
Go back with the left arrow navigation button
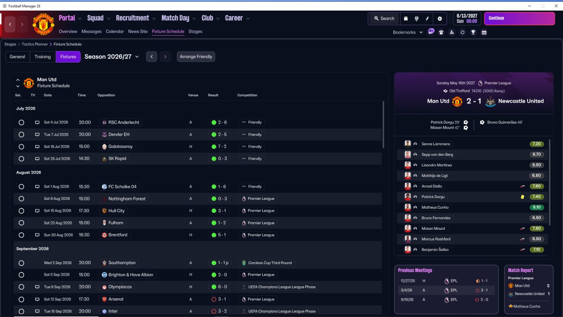[x=10, y=24]
